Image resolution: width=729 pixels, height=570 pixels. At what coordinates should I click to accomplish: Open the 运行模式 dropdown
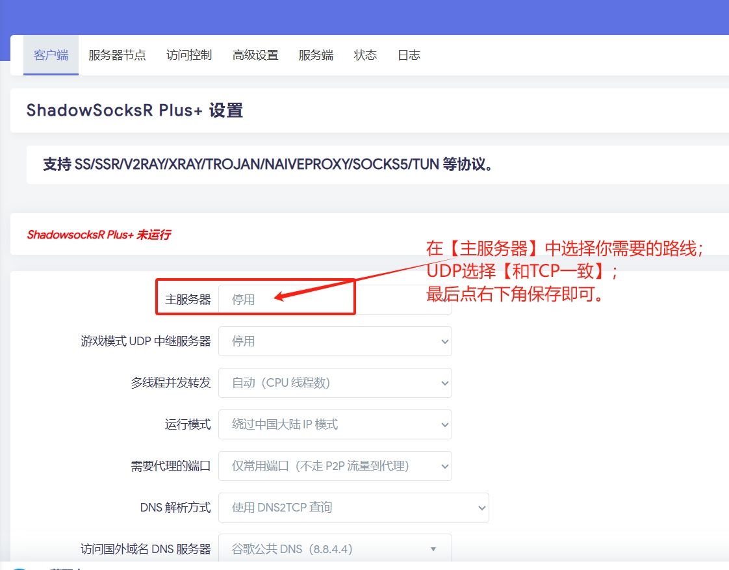[x=335, y=424]
